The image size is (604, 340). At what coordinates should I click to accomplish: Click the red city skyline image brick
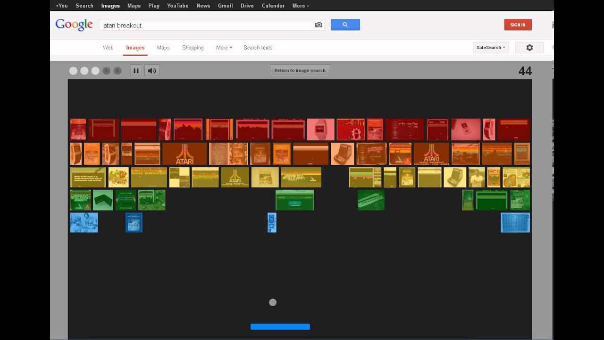coord(188,129)
